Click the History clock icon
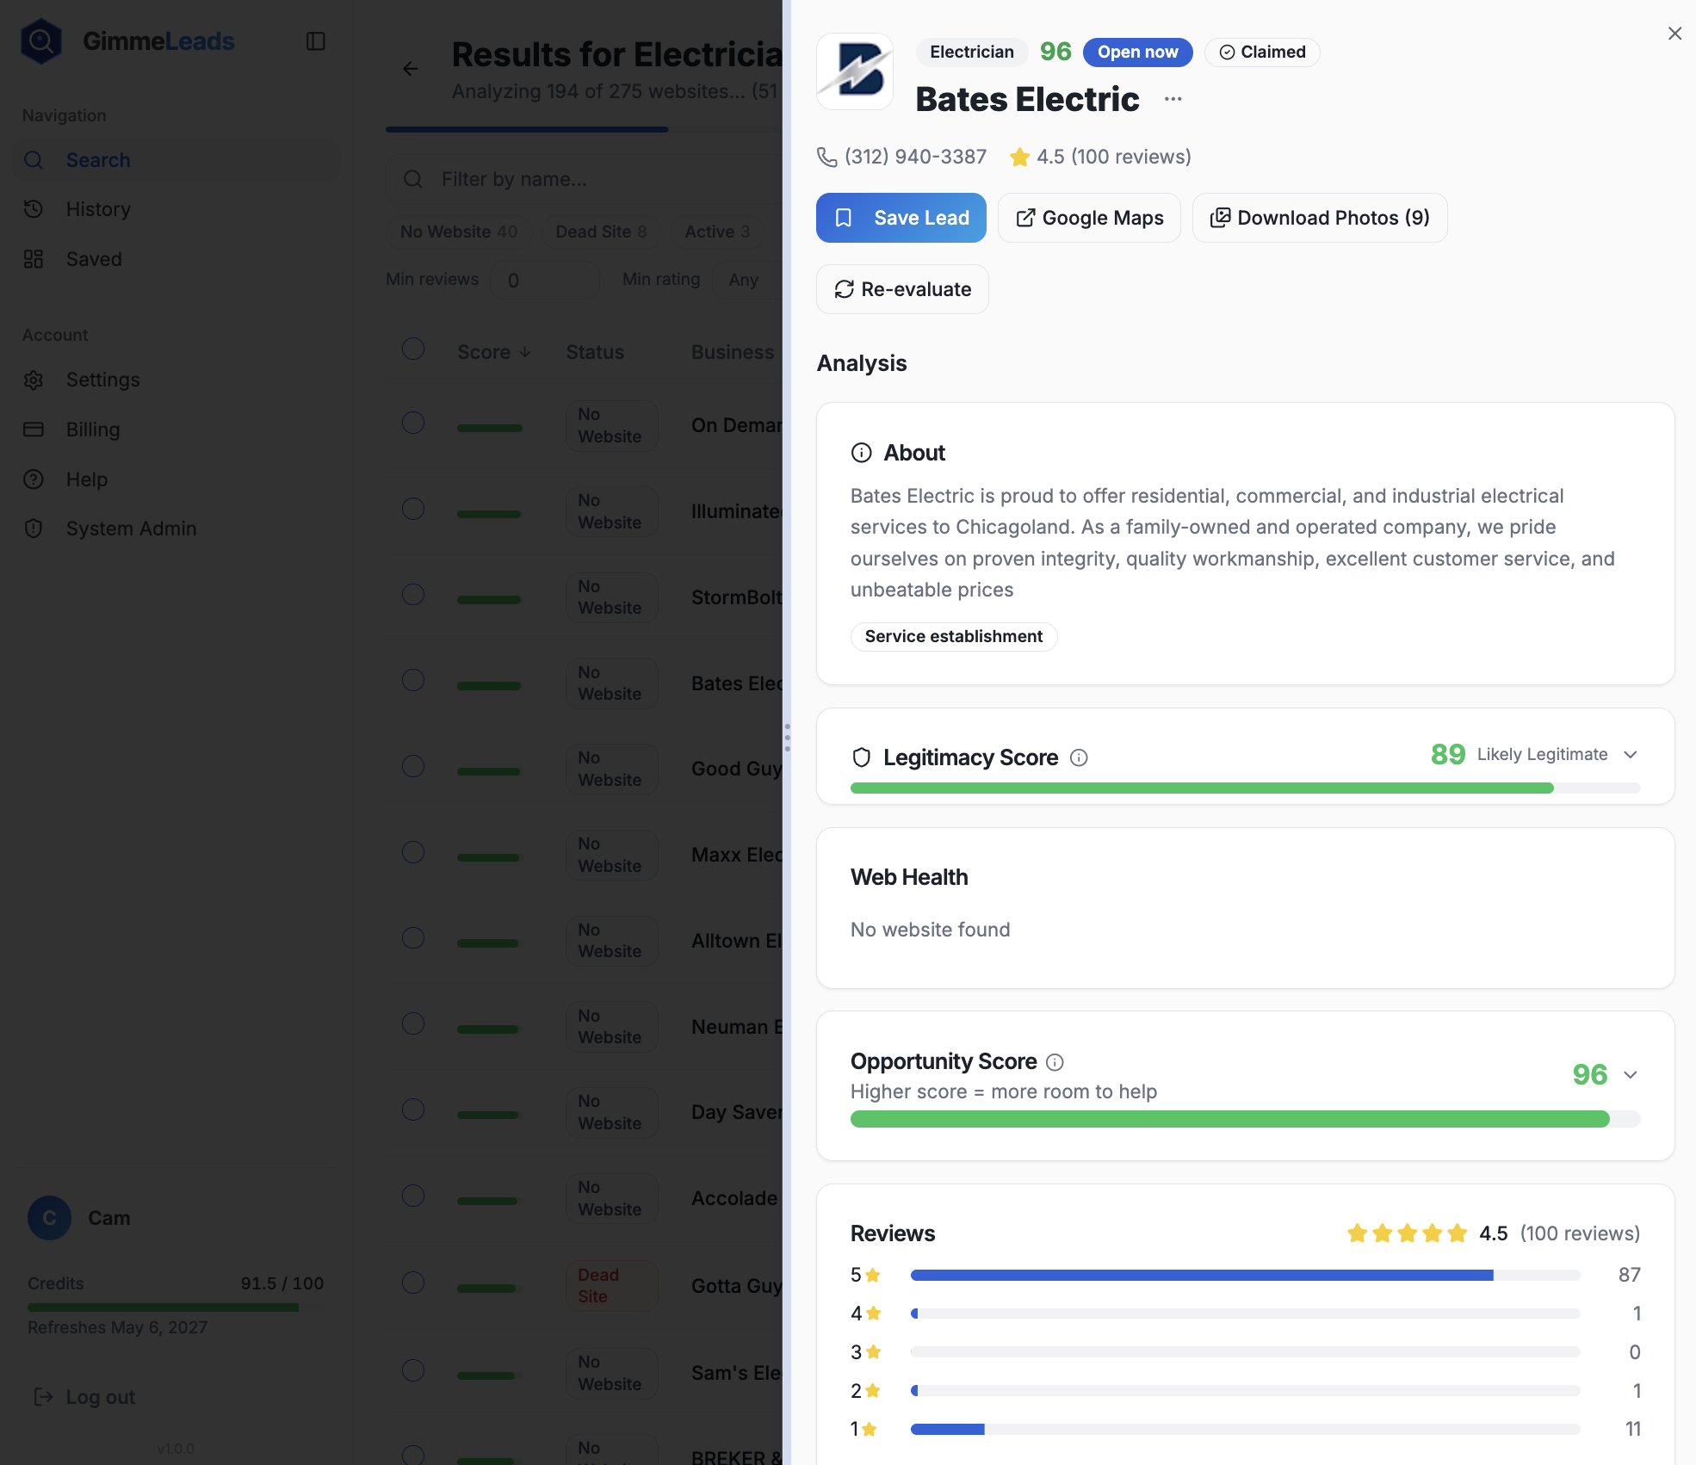 (x=34, y=209)
